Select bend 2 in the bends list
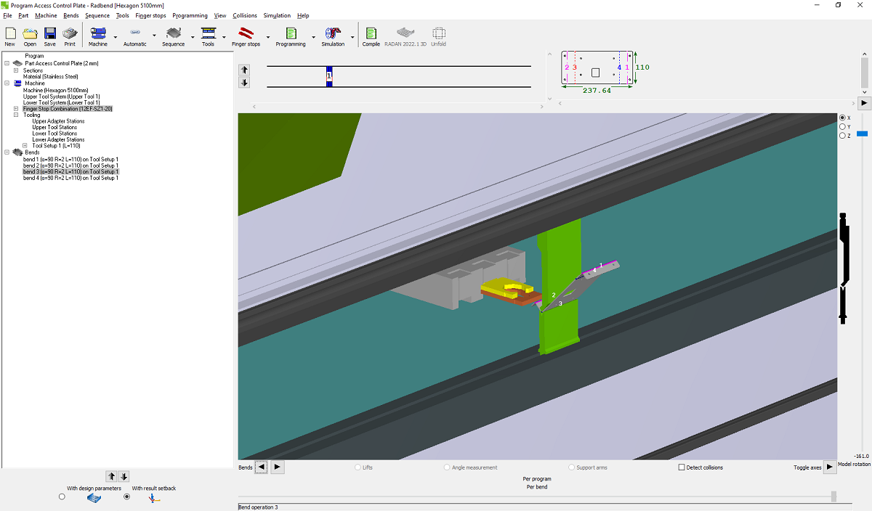Screen dimensions: 872x511 (70, 165)
